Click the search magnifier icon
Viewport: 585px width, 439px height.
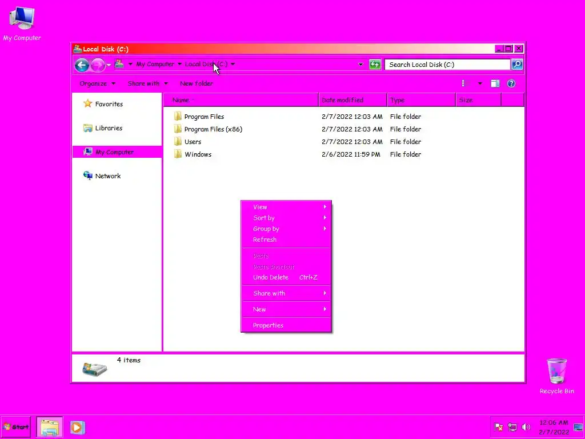coord(517,65)
